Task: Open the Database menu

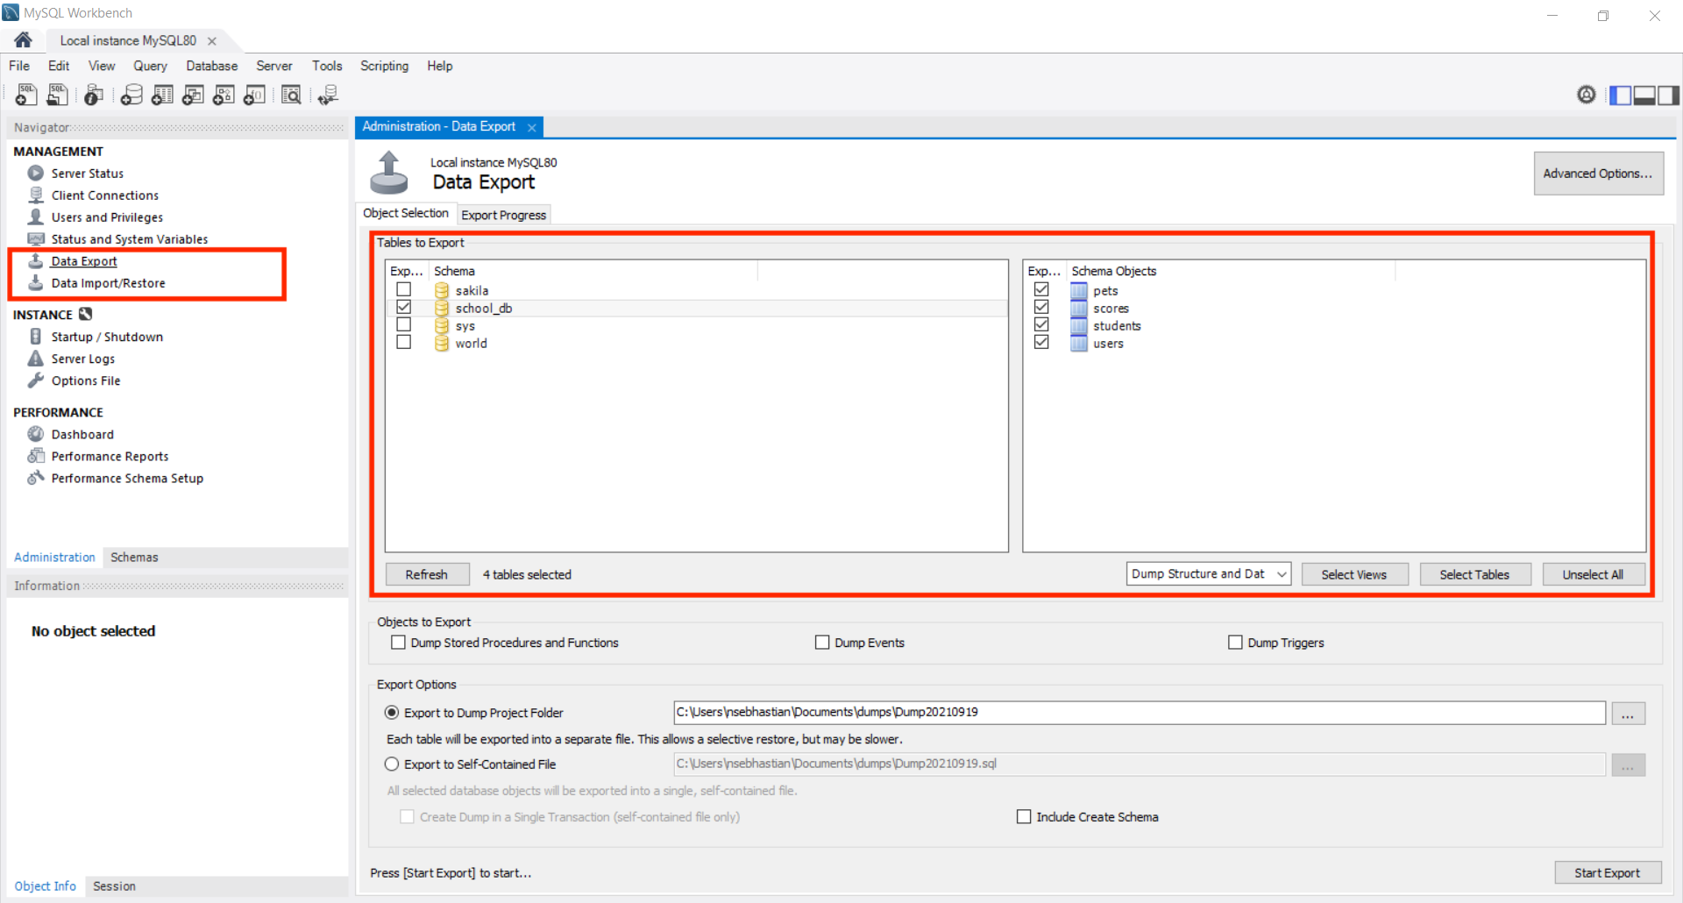Action: 211,66
